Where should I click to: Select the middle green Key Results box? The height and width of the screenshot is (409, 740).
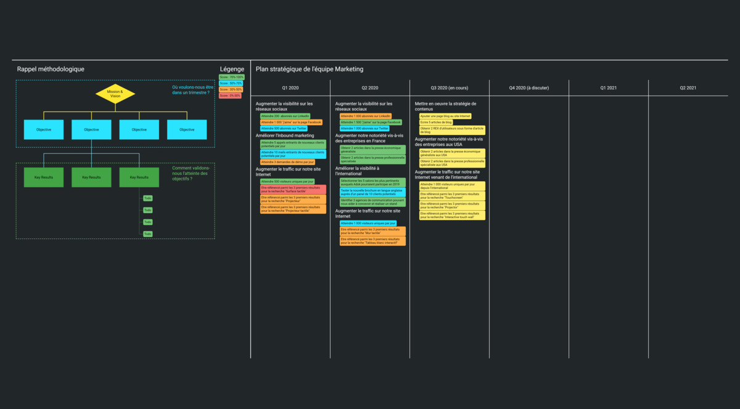click(91, 177)
